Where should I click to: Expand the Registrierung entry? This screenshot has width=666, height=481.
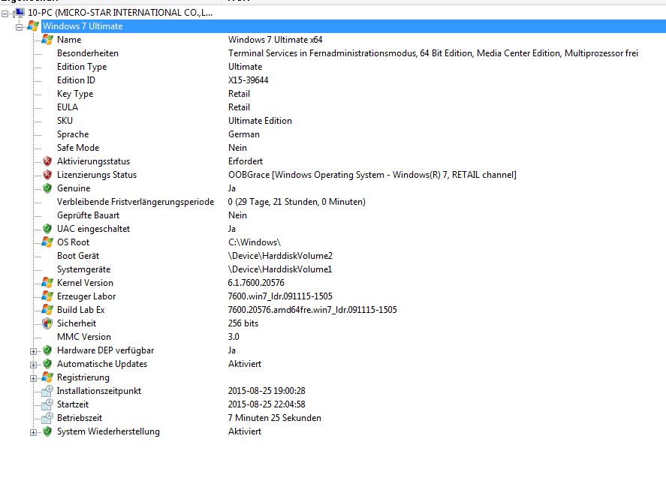pyautogui.click(x=33, y=379)
